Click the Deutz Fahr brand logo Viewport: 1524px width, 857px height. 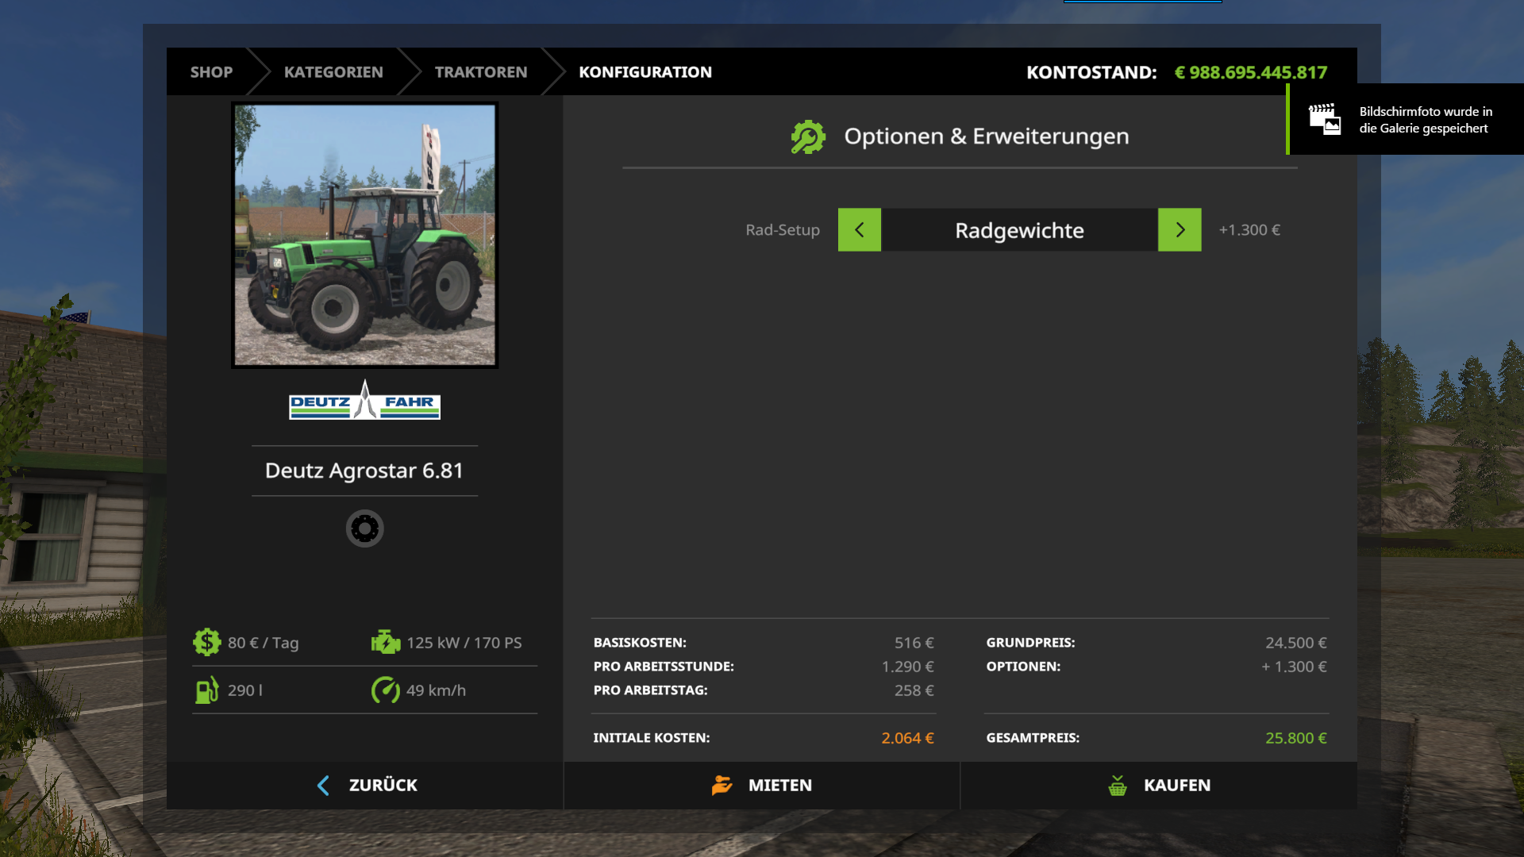[x=364, y=402]
